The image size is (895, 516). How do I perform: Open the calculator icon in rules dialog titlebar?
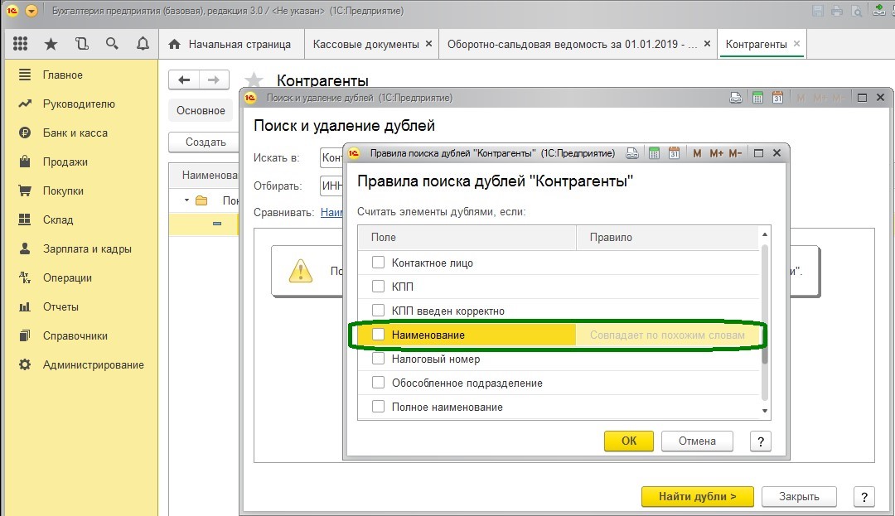pyautogui.click(x=654, y=152)
